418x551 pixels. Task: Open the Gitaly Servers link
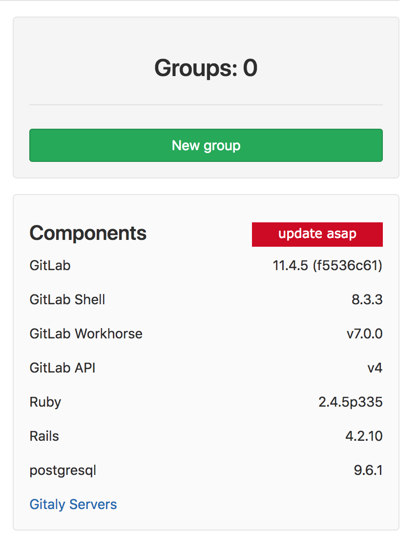tap(73, 504)
